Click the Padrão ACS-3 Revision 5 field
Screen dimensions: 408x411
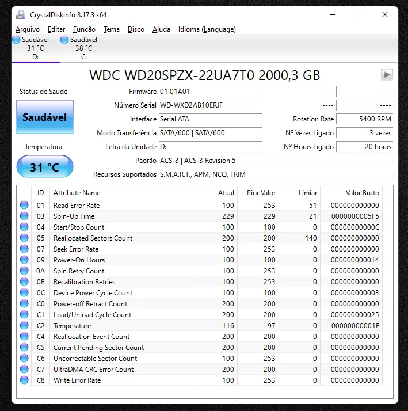[x=276, y=161]
